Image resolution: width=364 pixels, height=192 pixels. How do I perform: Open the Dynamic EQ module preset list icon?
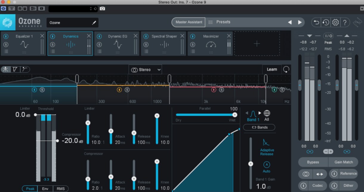(99, 51)
